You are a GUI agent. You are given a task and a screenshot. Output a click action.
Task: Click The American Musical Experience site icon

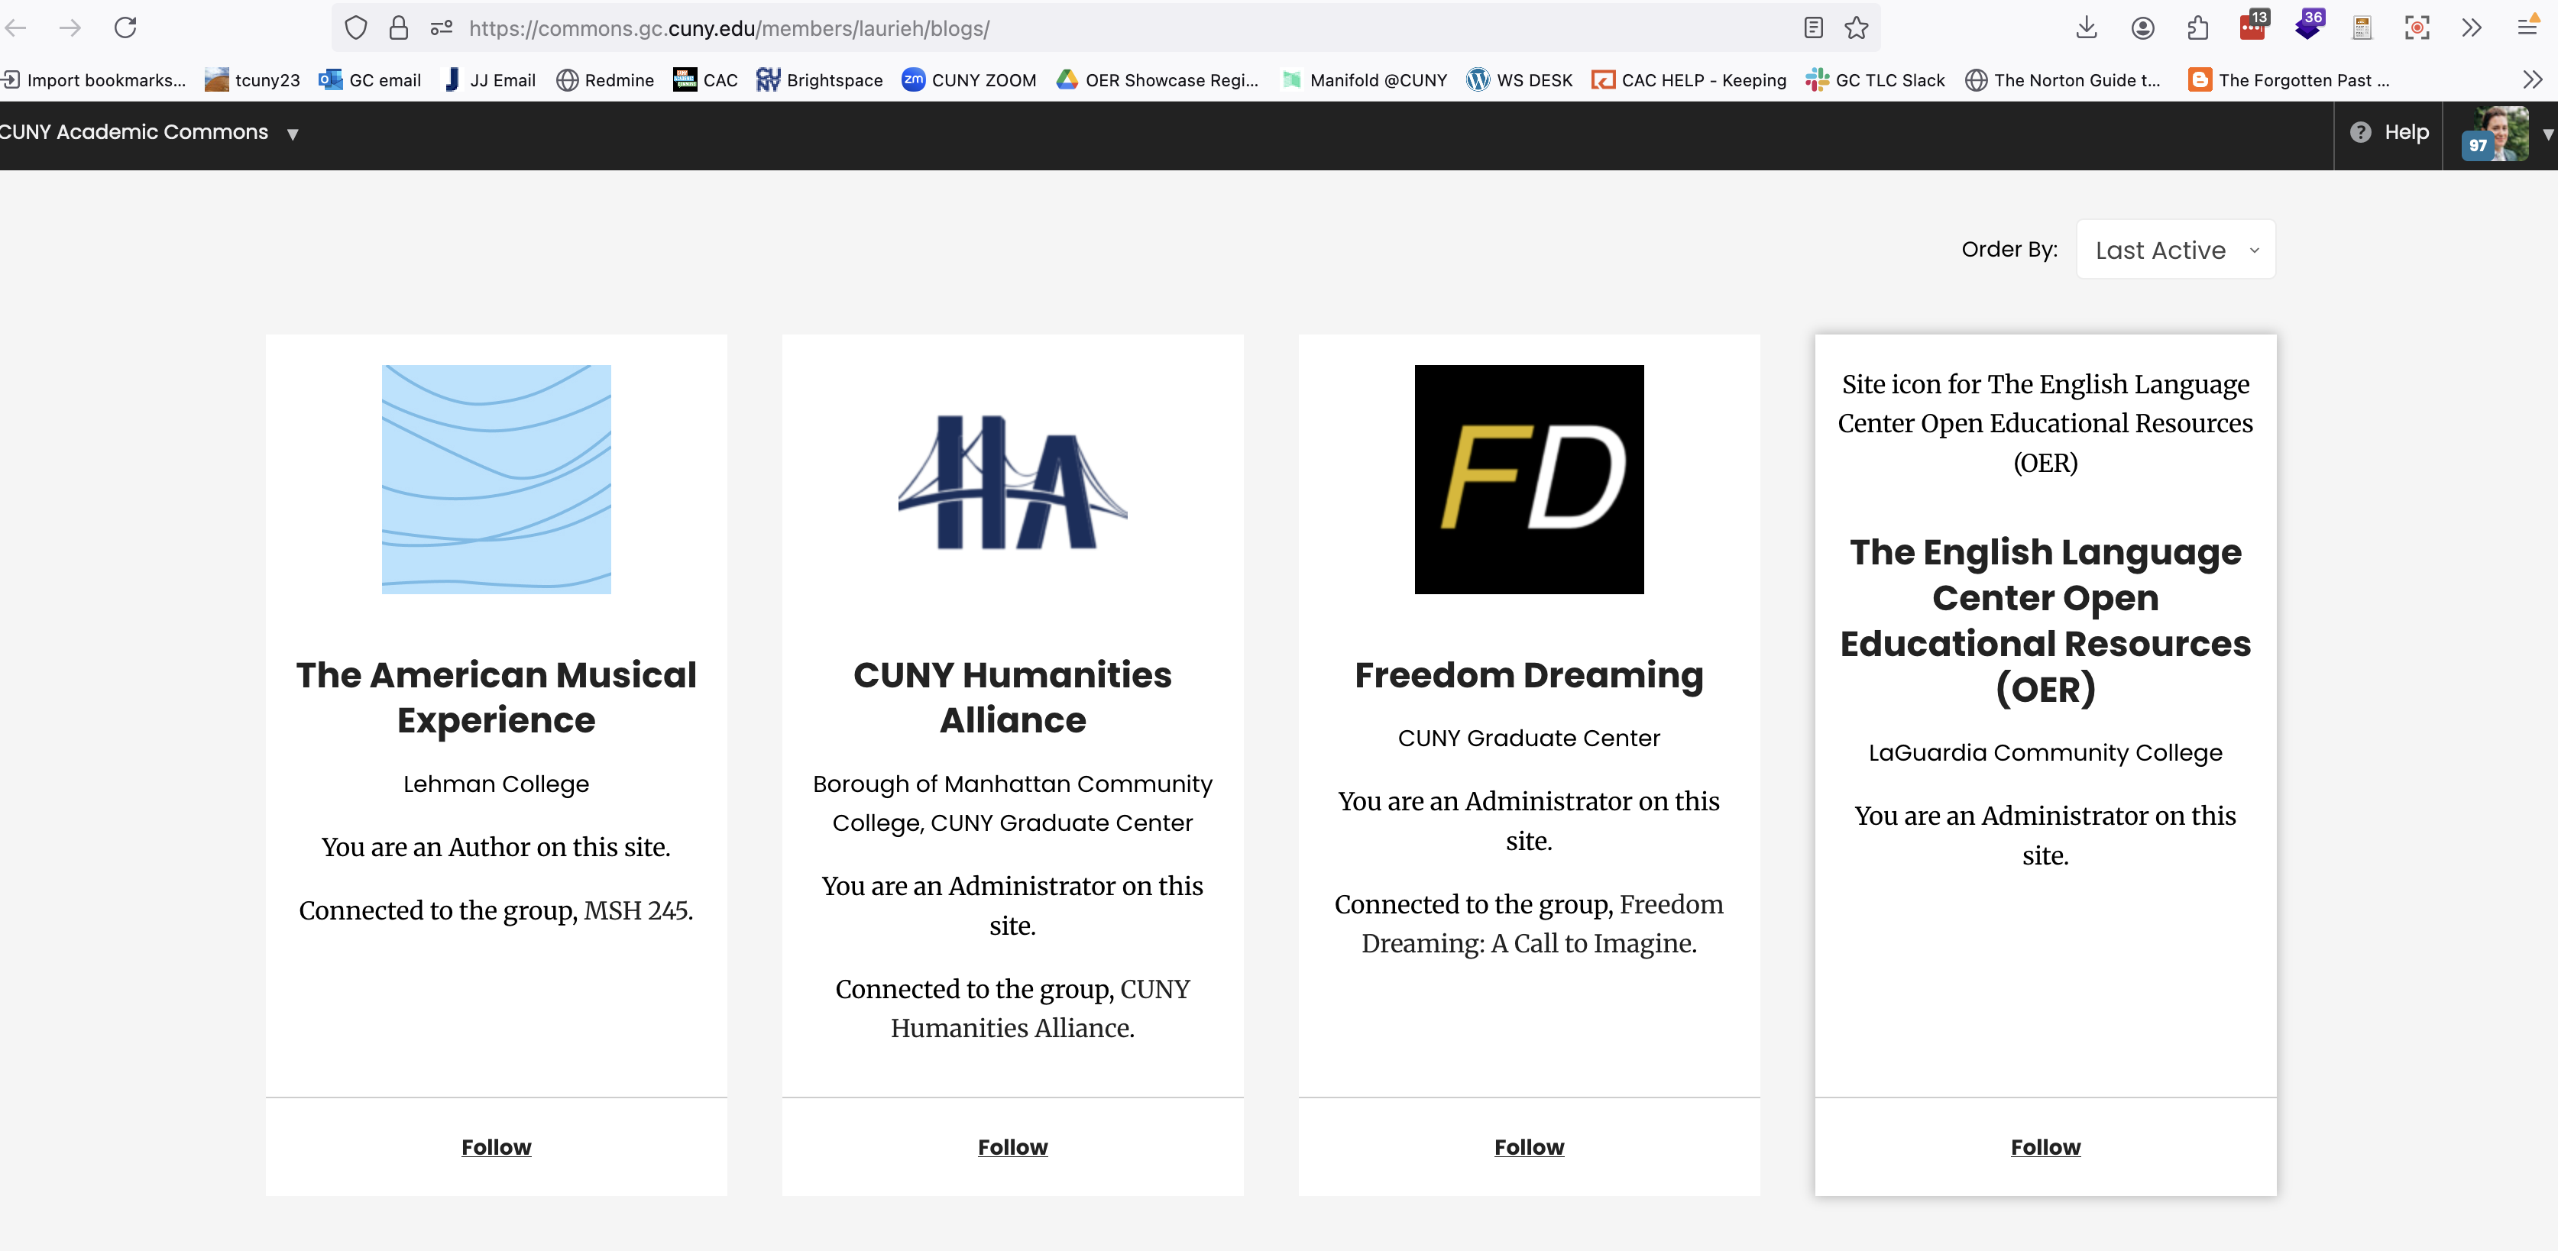coord(497,479)
